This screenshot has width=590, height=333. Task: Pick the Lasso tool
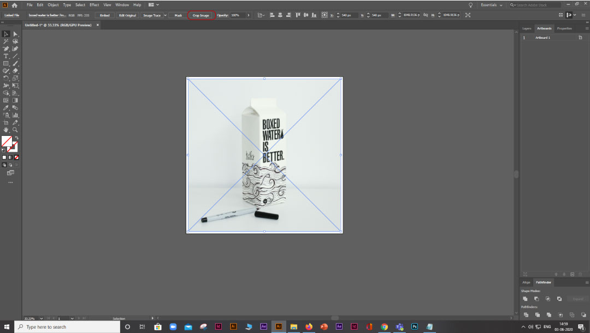click(15, 41)
